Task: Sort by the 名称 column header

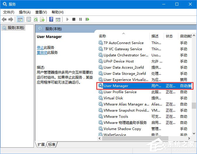Action: [102, 36]
